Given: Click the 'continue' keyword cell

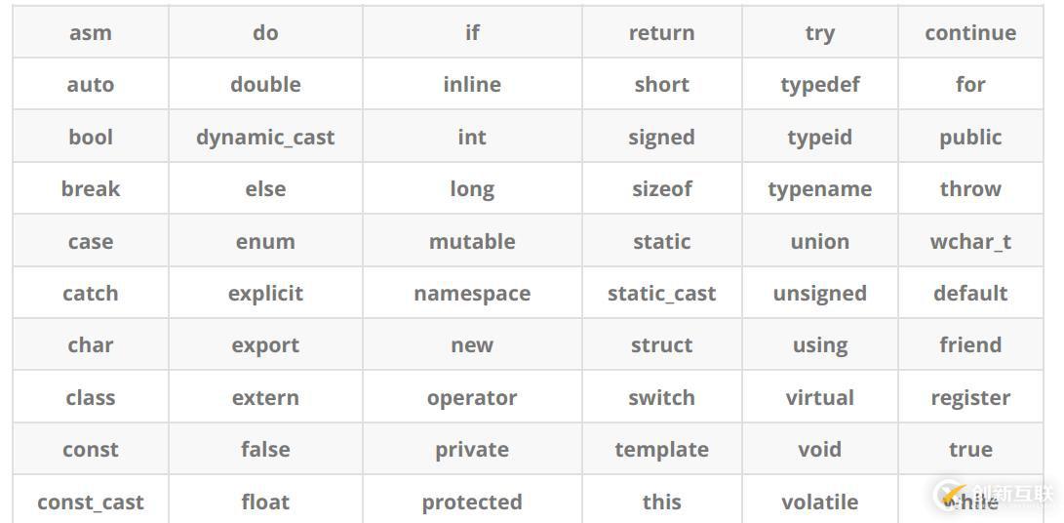Looking at the screenshot, I should tap(970, 33).
